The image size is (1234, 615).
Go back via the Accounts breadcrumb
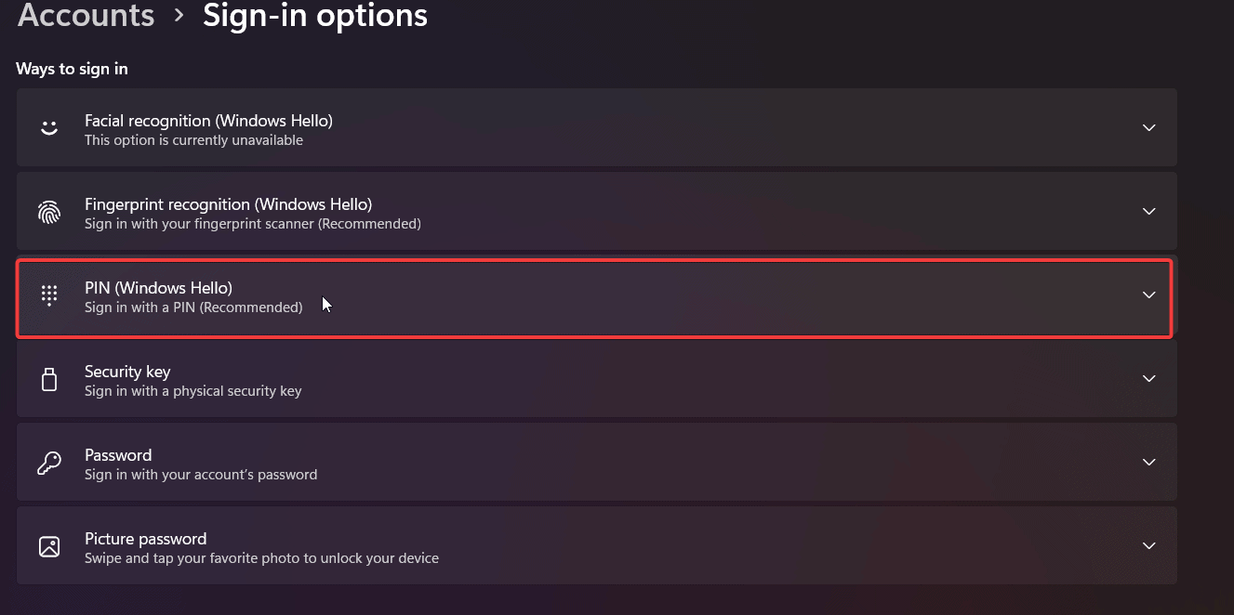pos(85,16)
